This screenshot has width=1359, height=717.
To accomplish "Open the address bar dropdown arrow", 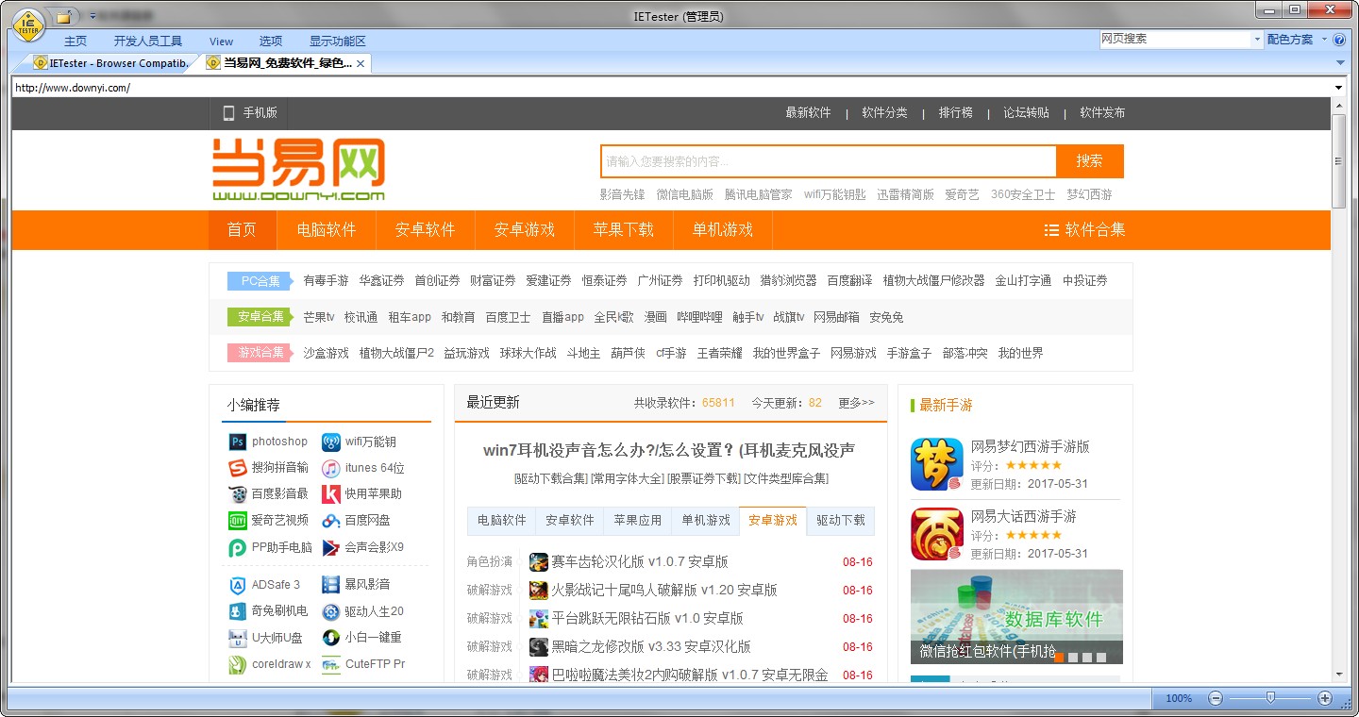I will pyautogui.click(x=1340, y=86).
